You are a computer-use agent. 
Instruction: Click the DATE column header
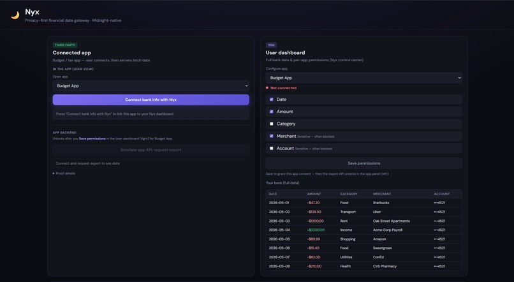point(273,194)
